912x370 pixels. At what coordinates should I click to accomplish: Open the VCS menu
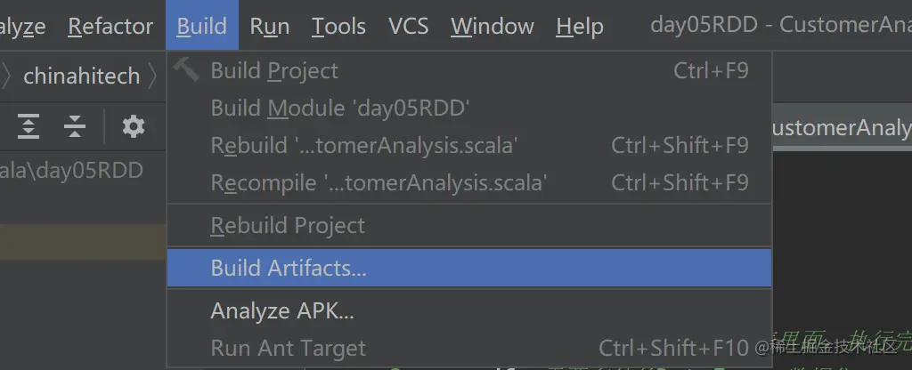click(408, 26)
